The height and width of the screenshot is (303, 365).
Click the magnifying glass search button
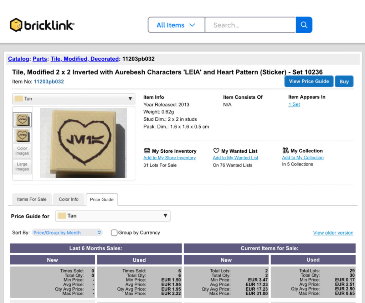click(x=304, y=25)
